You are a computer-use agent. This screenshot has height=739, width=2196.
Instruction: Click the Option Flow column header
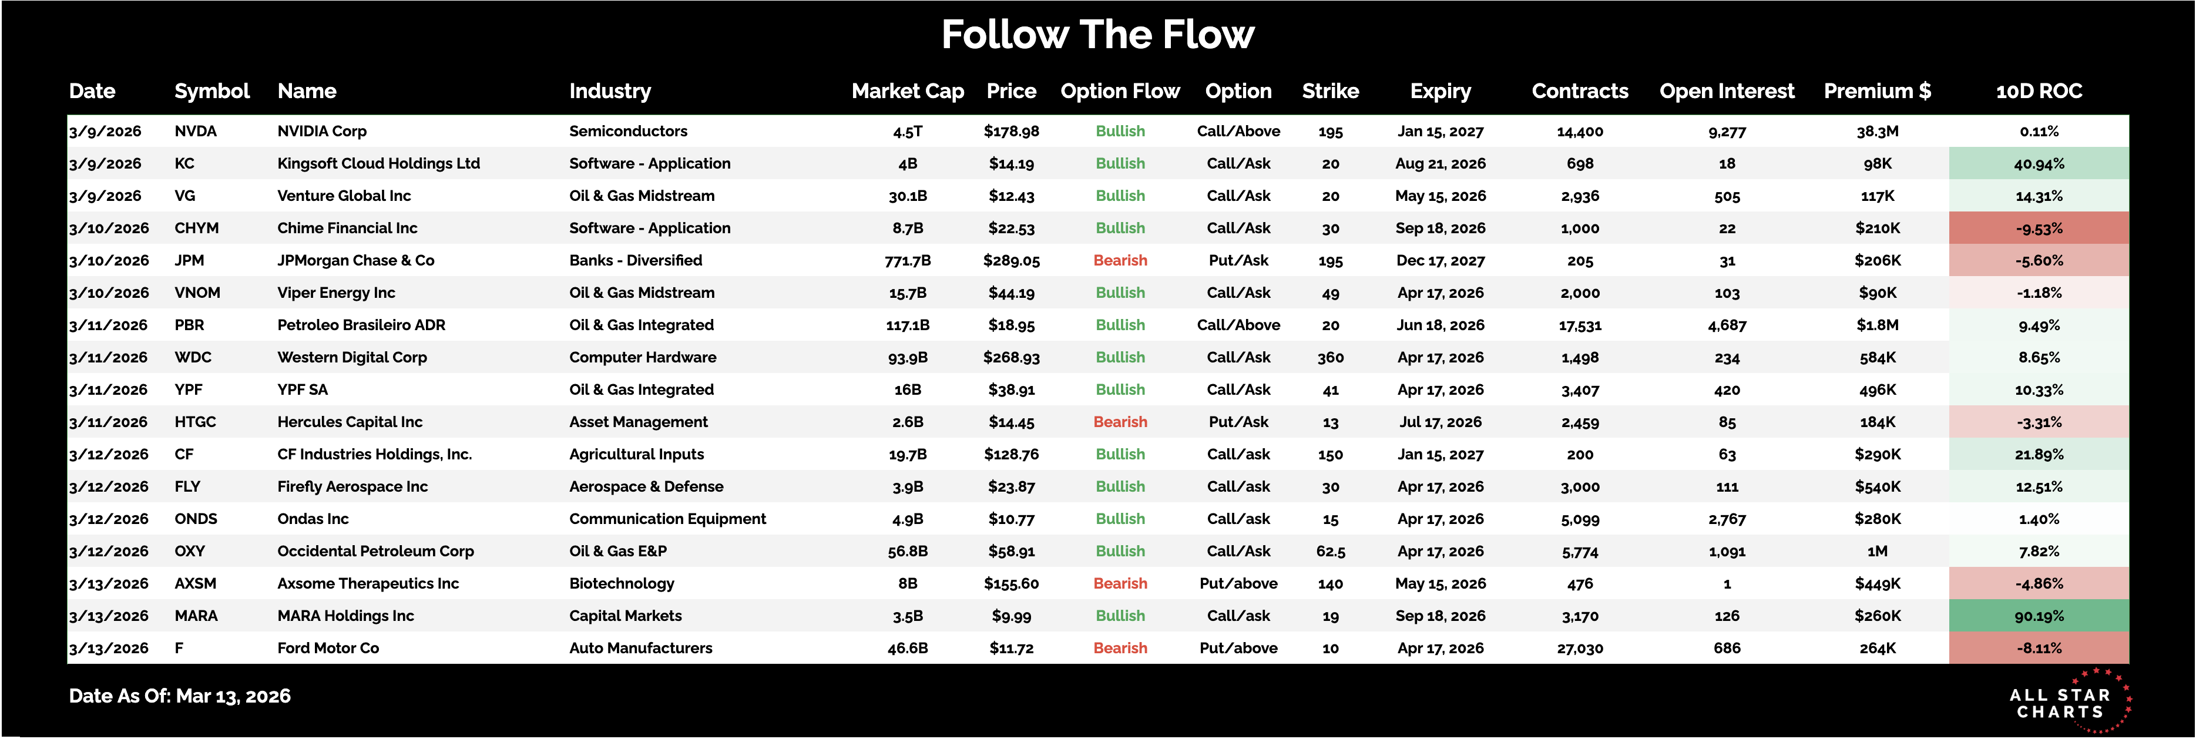pos(1119,91)
